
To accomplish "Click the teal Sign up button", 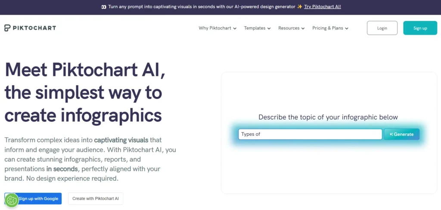I will 420,28.
